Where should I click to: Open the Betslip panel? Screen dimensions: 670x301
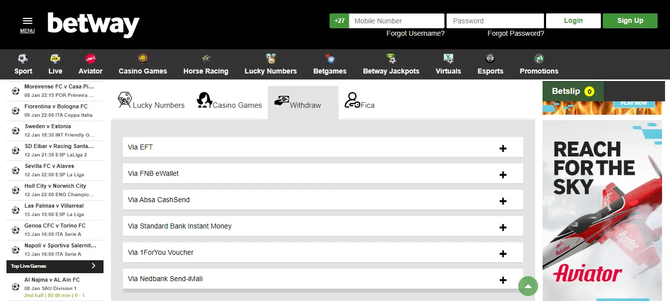pyautogui.click(x=572, y=91)
